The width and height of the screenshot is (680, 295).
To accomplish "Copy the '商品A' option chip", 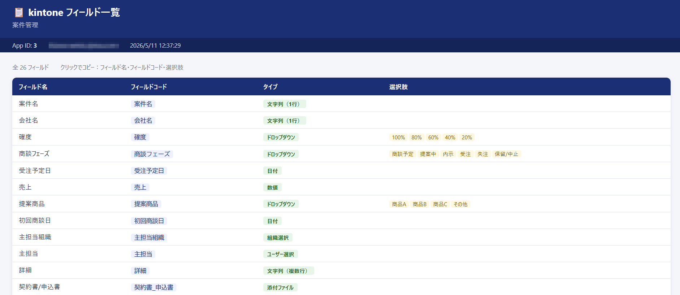I will tap(399, 204).
